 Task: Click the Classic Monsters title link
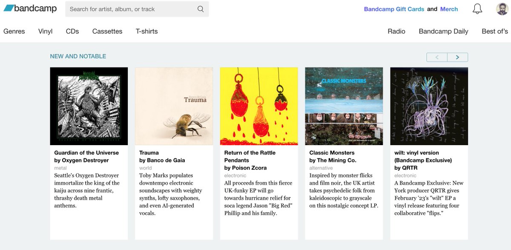point(332,153)
